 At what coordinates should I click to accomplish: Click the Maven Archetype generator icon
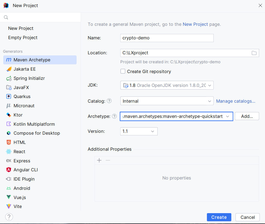tap(9, 60)
